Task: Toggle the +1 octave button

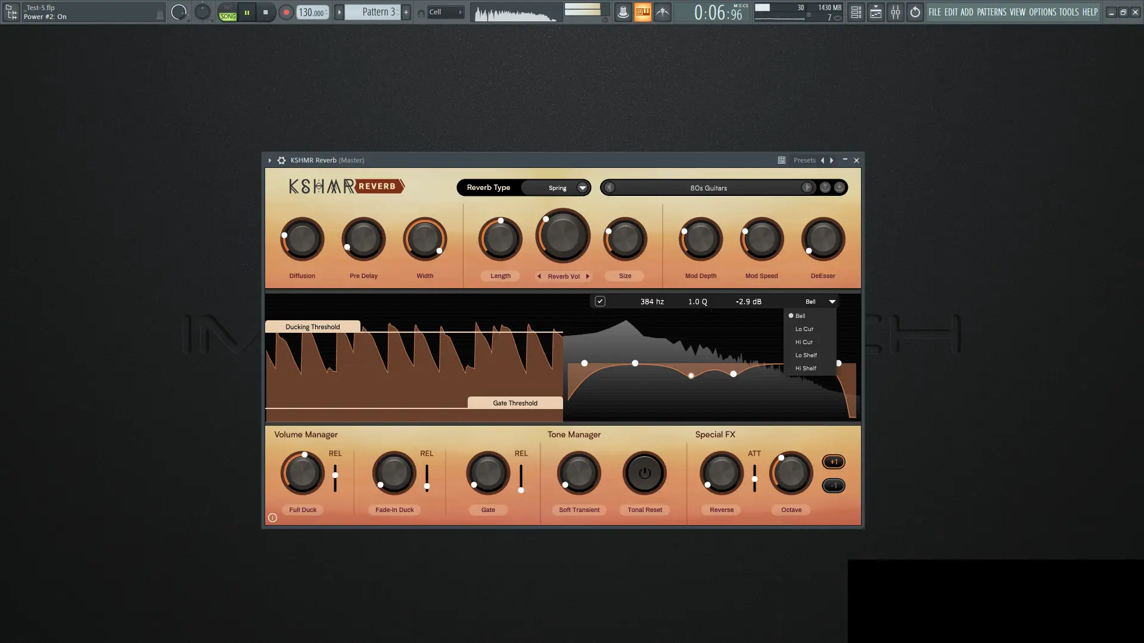Action: (x=833, y=462)
